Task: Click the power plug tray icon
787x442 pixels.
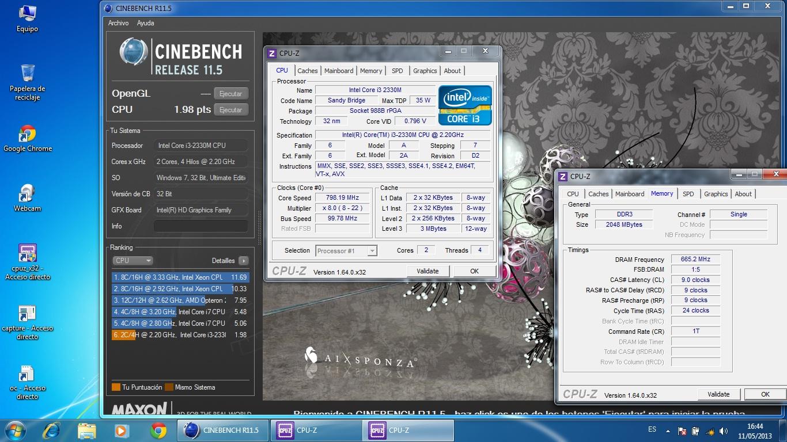Action: click(x=695, y=430)
